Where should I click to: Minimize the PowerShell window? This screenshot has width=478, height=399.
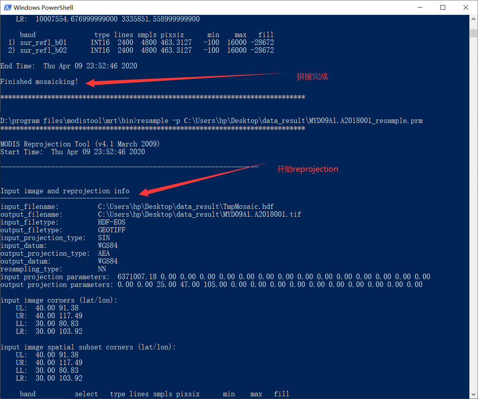tap(419, 7)
